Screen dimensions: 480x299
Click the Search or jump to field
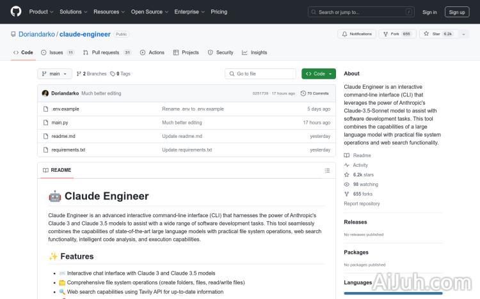tap(361, 11)
